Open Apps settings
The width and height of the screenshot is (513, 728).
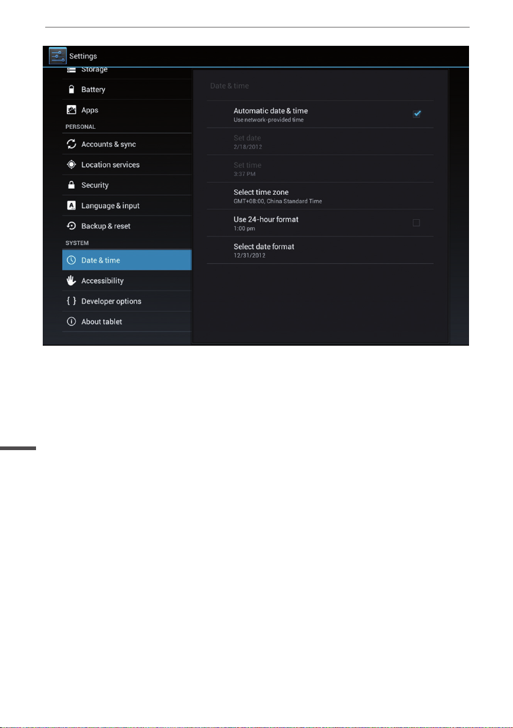(x=127, y=109)
